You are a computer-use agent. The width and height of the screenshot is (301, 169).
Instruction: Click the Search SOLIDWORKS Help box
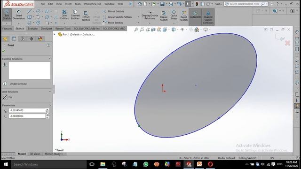(x=246, y=4)
